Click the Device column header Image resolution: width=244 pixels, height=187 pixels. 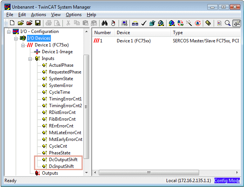pos(142,33)
